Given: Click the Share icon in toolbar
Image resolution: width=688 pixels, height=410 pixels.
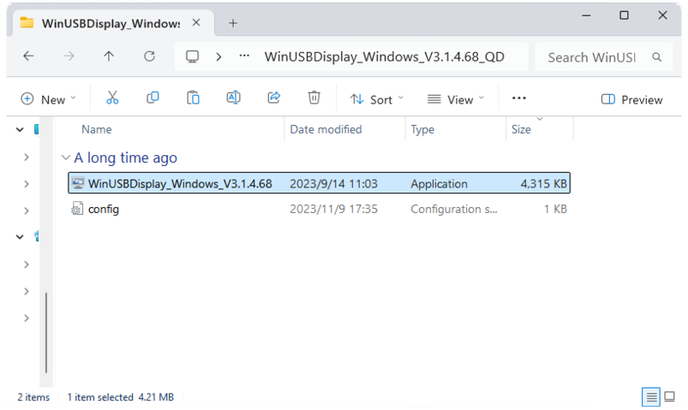Looking at the screenshot, I should (x=274, y=98).
